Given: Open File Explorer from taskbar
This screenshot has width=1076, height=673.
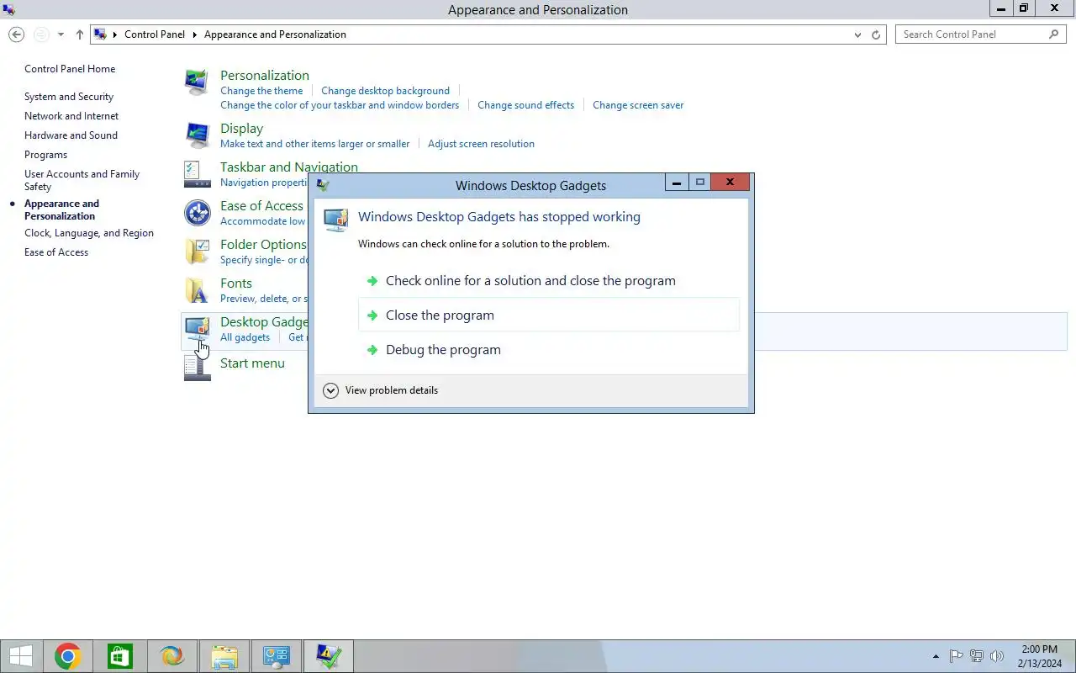Looking at the screenshot, I should 224,656.
